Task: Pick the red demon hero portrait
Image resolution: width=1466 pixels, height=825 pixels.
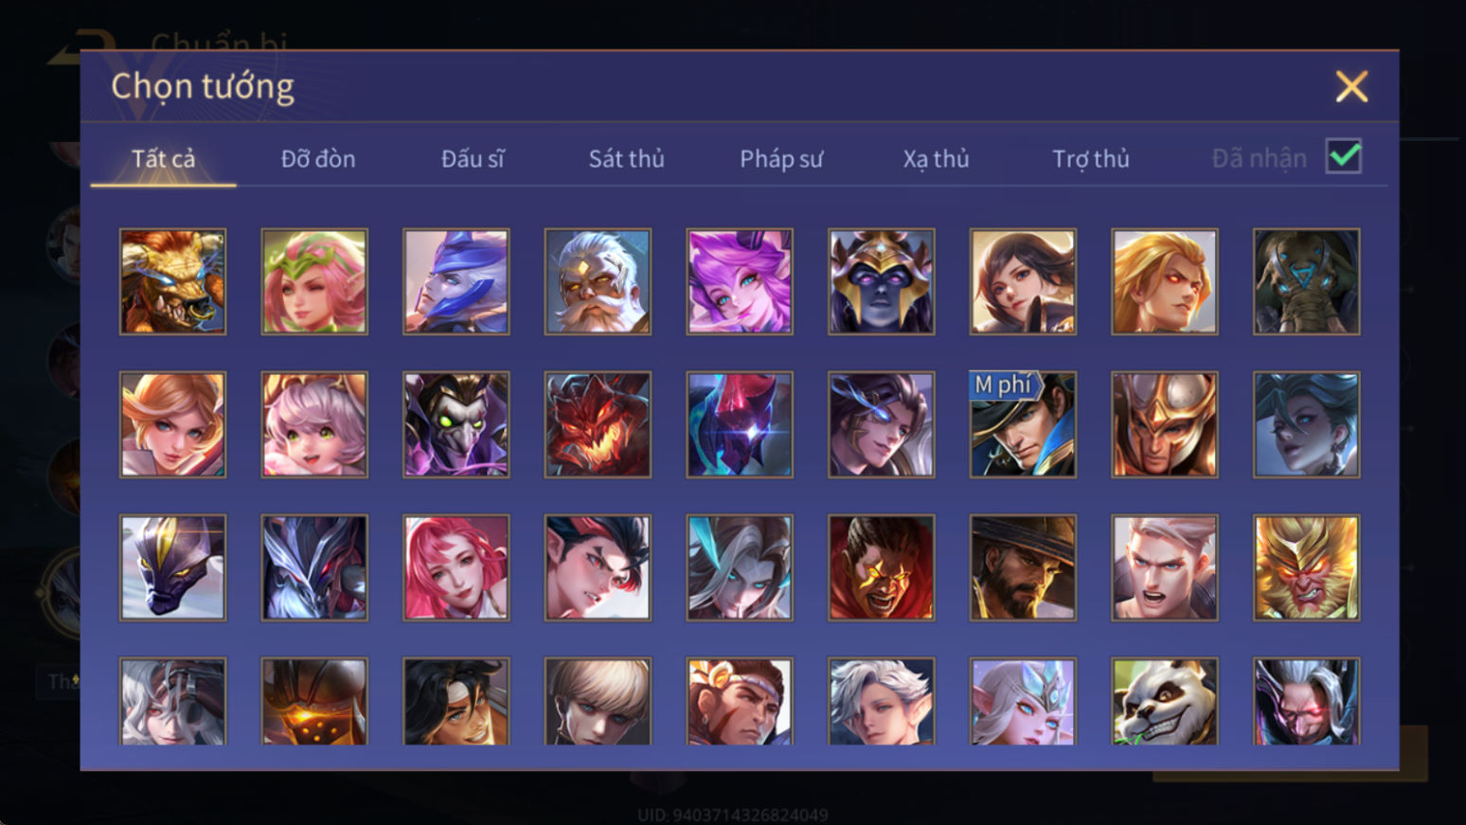Action: tap(598, 424)
